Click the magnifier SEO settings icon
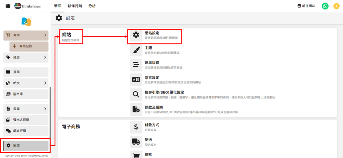This screenshot has width=343, height=158. point(136,94)
